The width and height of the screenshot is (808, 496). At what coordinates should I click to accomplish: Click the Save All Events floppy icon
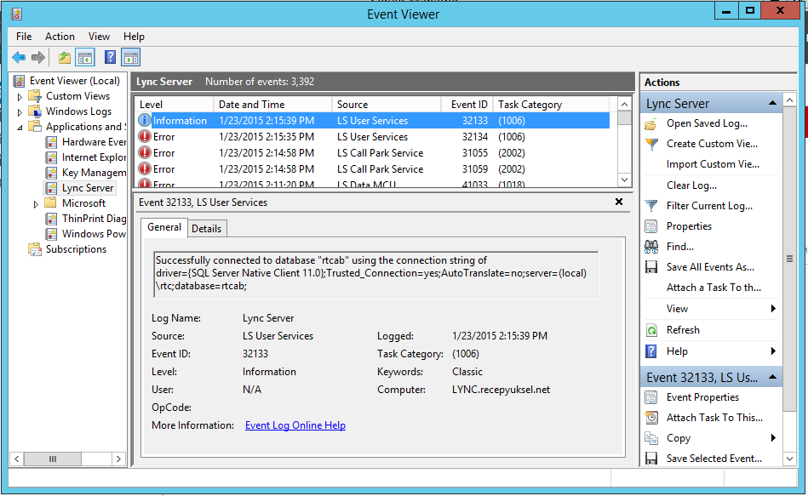651,267
